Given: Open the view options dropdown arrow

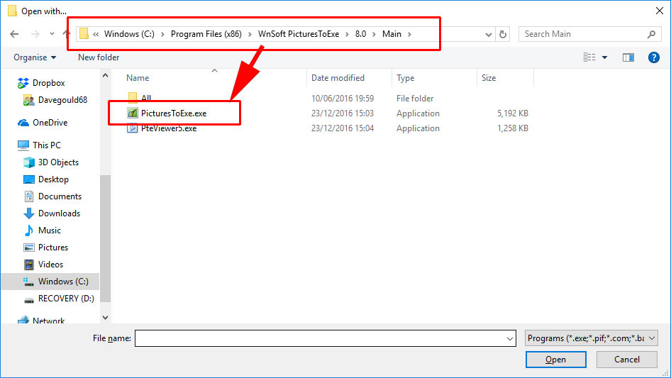Looking at the screenshot, I should 604,57.
